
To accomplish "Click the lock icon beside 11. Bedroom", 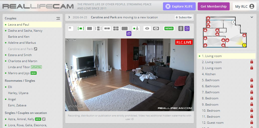I will click(x=252, y=116).
